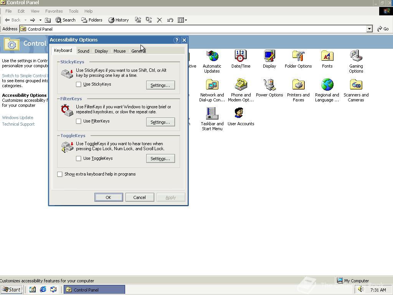Image resolution: width=393 pixels, height=295 pixels.
Task: Open Settings for ToggleKeys
Action: [x=160, y=158]
